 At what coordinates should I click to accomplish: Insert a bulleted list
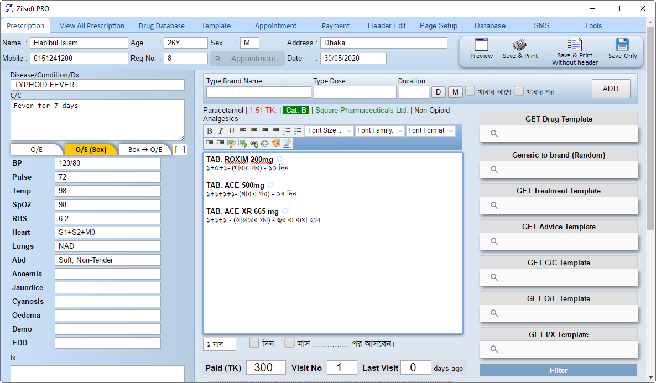coord(298,132)
